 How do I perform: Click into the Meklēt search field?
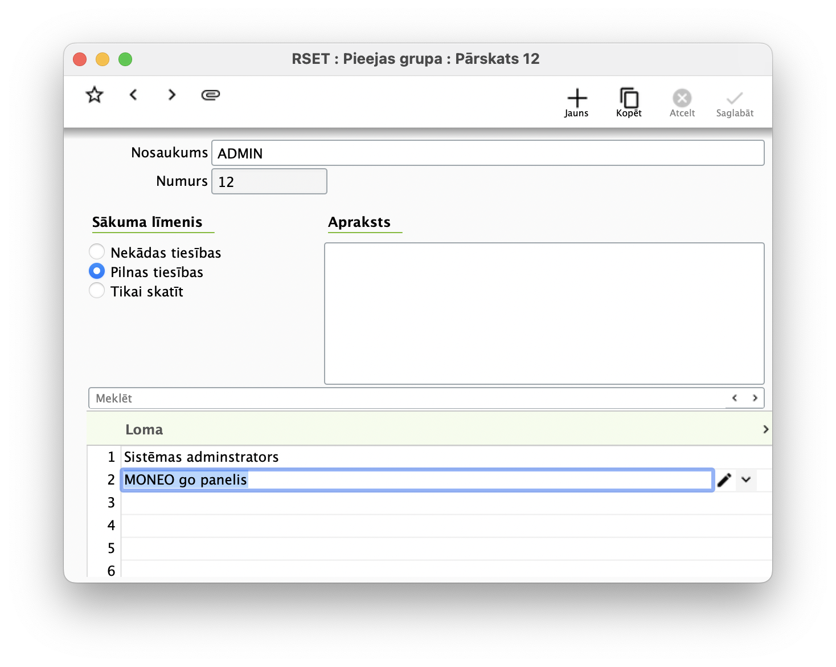399,398
